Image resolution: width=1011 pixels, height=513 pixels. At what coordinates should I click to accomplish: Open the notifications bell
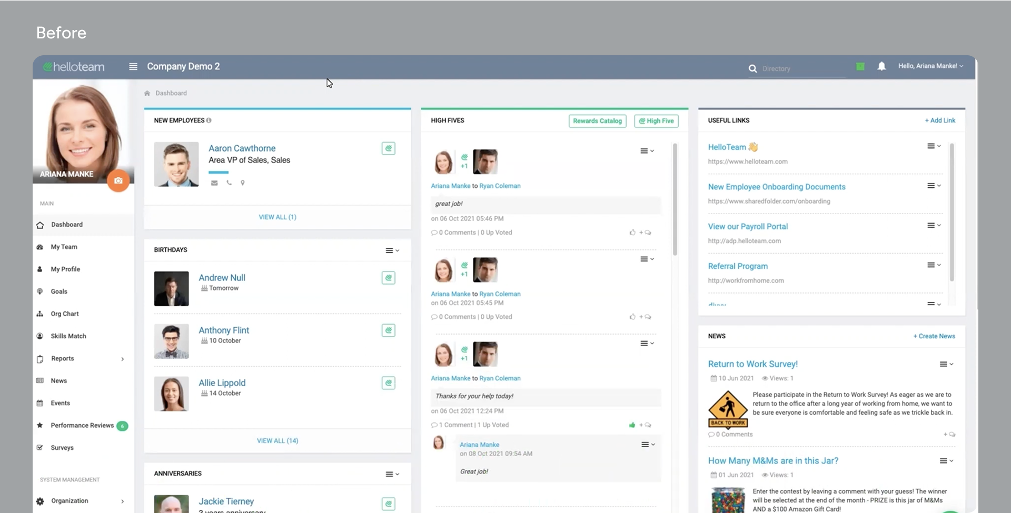(881, 66)
